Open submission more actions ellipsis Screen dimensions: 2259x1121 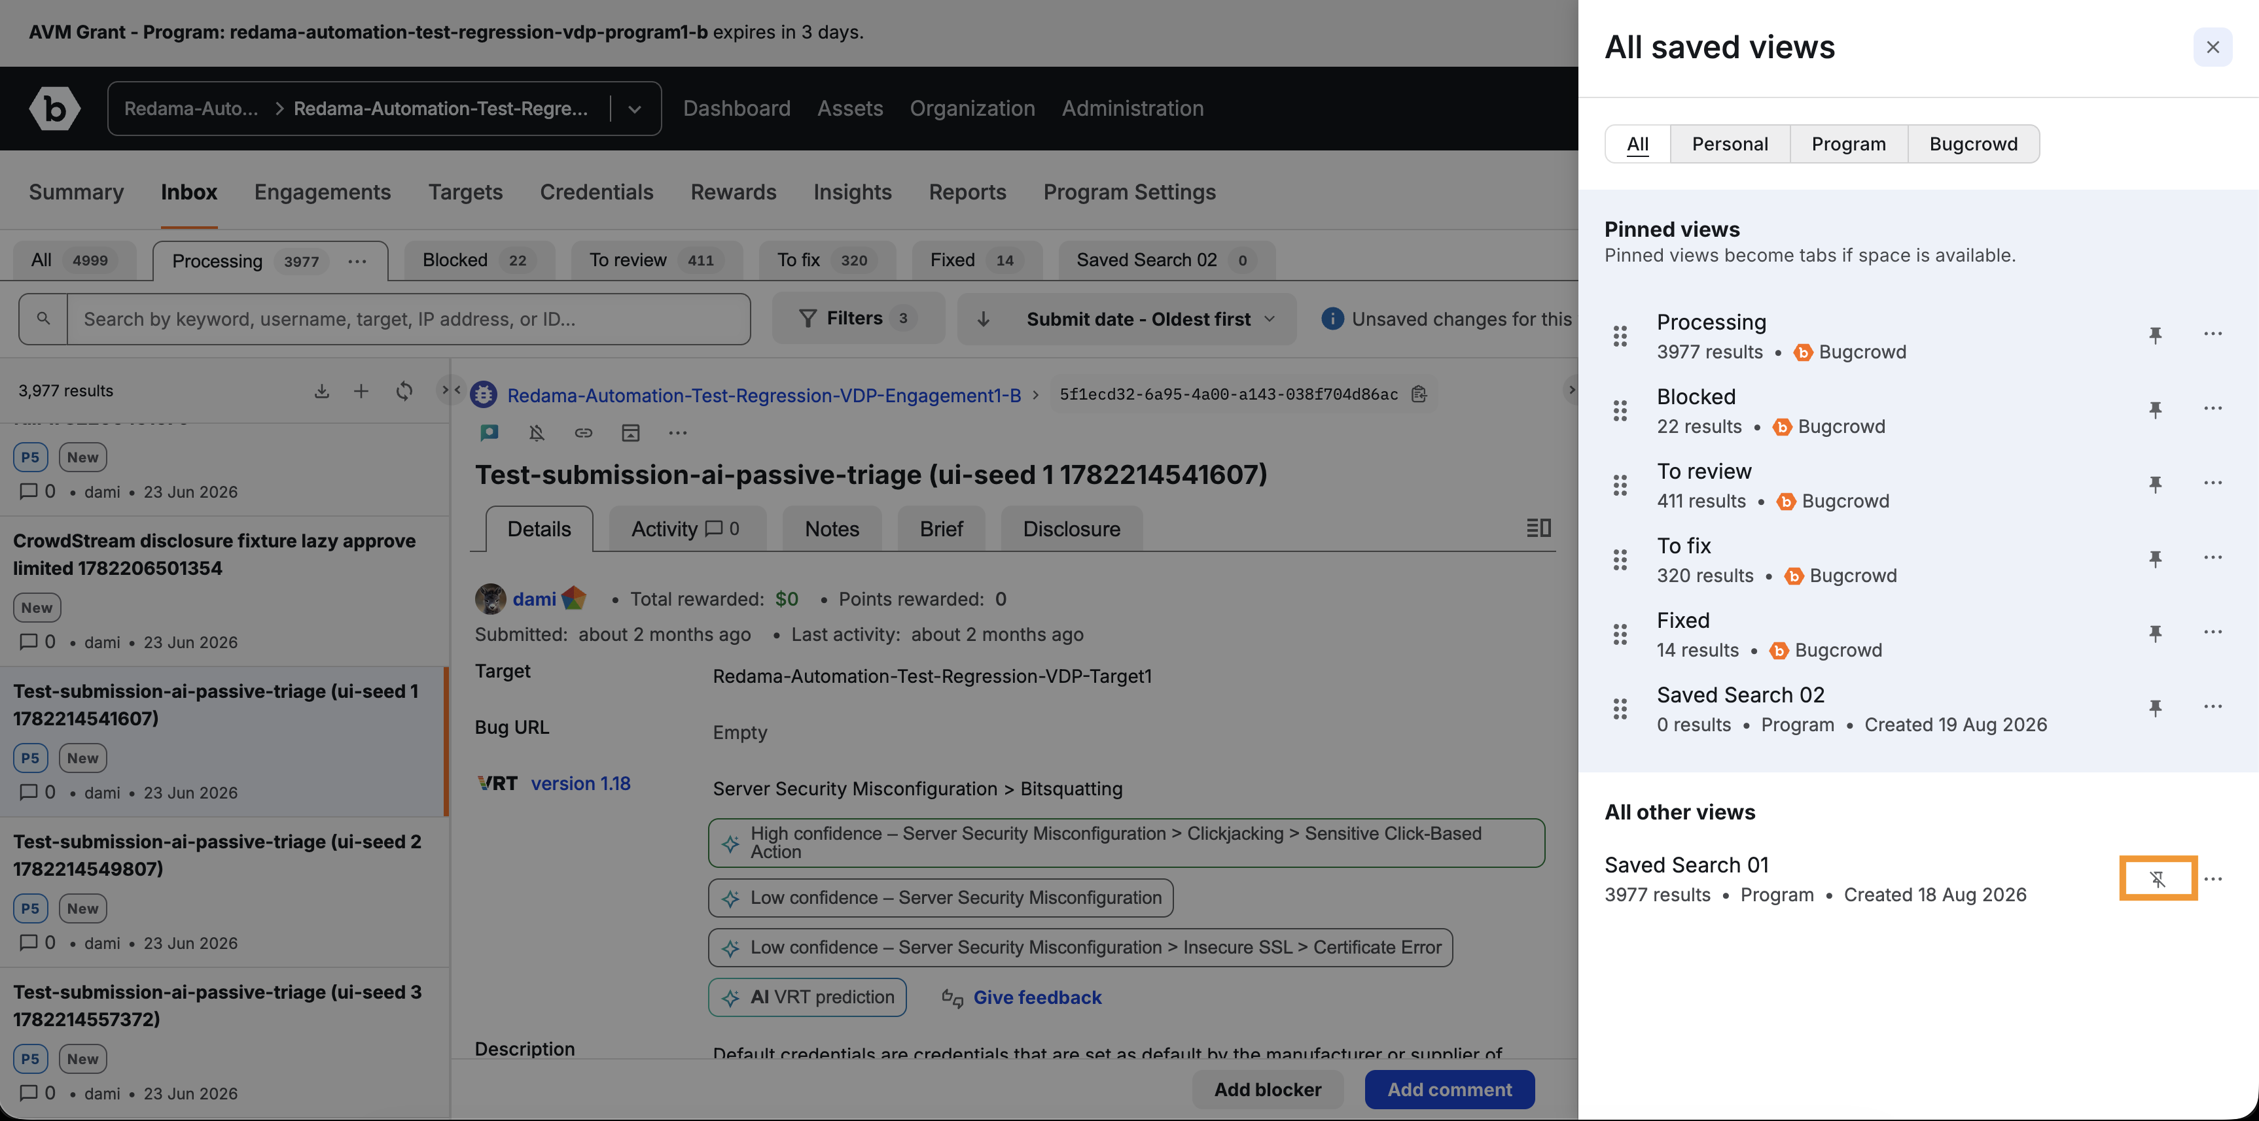[678, 432]
